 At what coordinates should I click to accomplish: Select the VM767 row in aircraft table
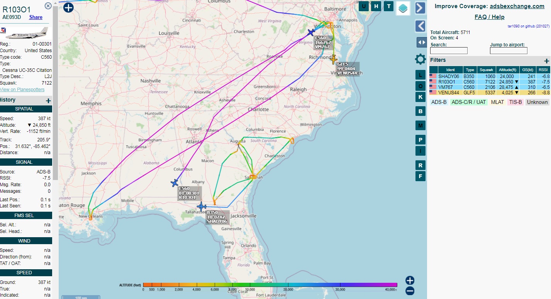pos(490,87)
